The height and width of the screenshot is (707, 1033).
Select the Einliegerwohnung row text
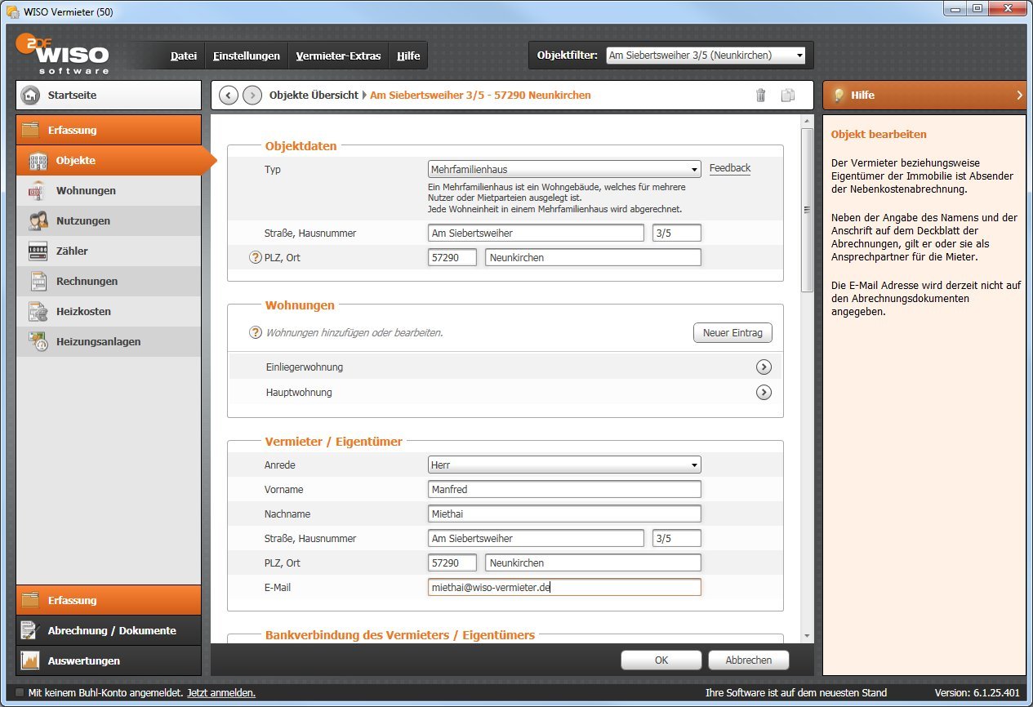click(305, 367)
